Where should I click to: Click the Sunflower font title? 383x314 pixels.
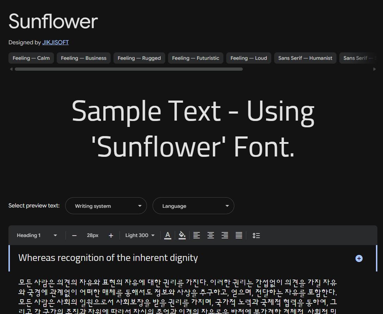tap(53, 21)
